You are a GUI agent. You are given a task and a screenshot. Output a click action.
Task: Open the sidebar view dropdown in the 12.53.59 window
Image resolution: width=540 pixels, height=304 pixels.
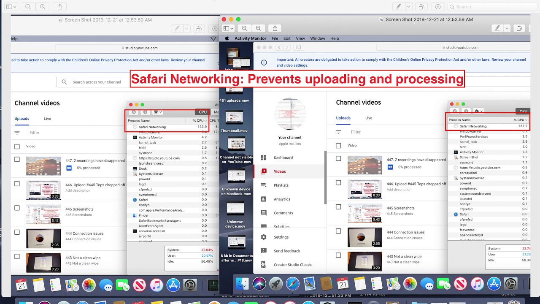pyautogui.click(x=228, y=28)
